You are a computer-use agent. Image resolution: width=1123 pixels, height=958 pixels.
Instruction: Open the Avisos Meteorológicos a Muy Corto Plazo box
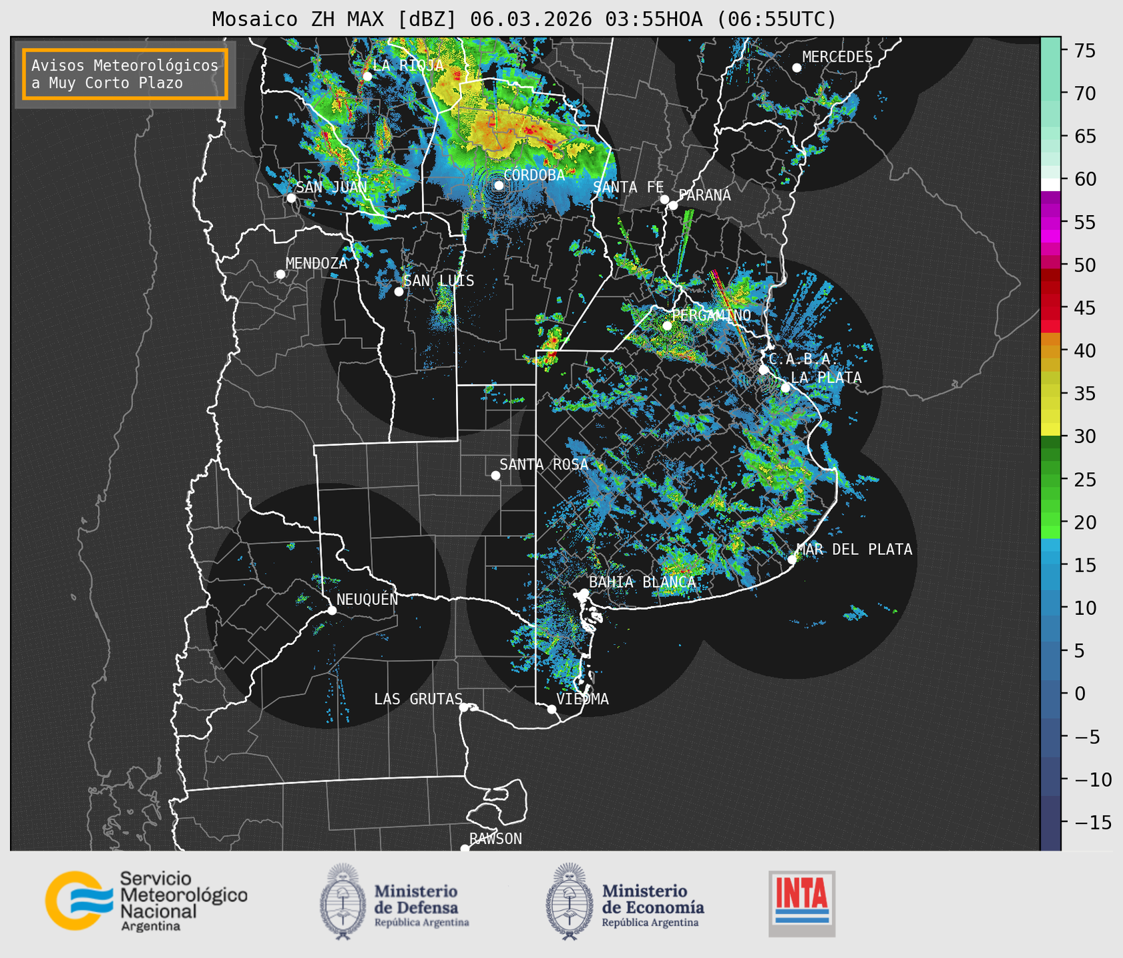pyautogui.click(x=125, y=74)
